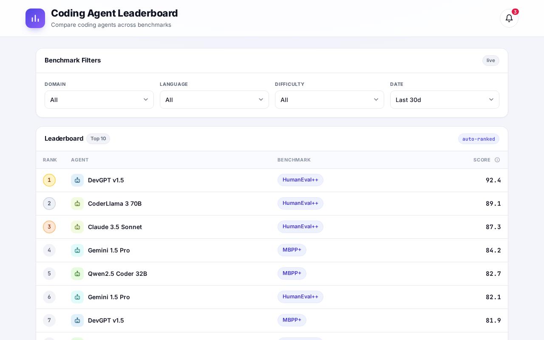544x340 pixels.
Task: Click the rank 2 silver badge
Action: (x=49, y=204)
